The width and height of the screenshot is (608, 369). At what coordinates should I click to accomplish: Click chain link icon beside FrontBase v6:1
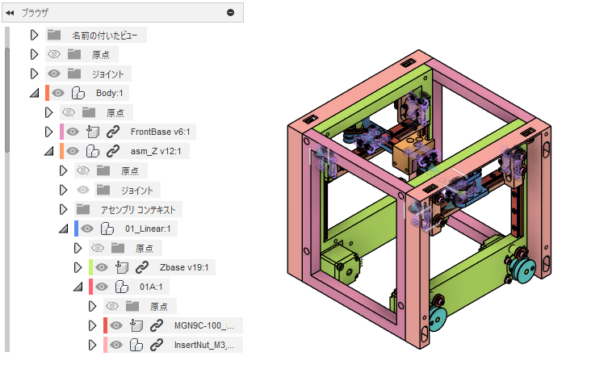click(x=113, y=132)
